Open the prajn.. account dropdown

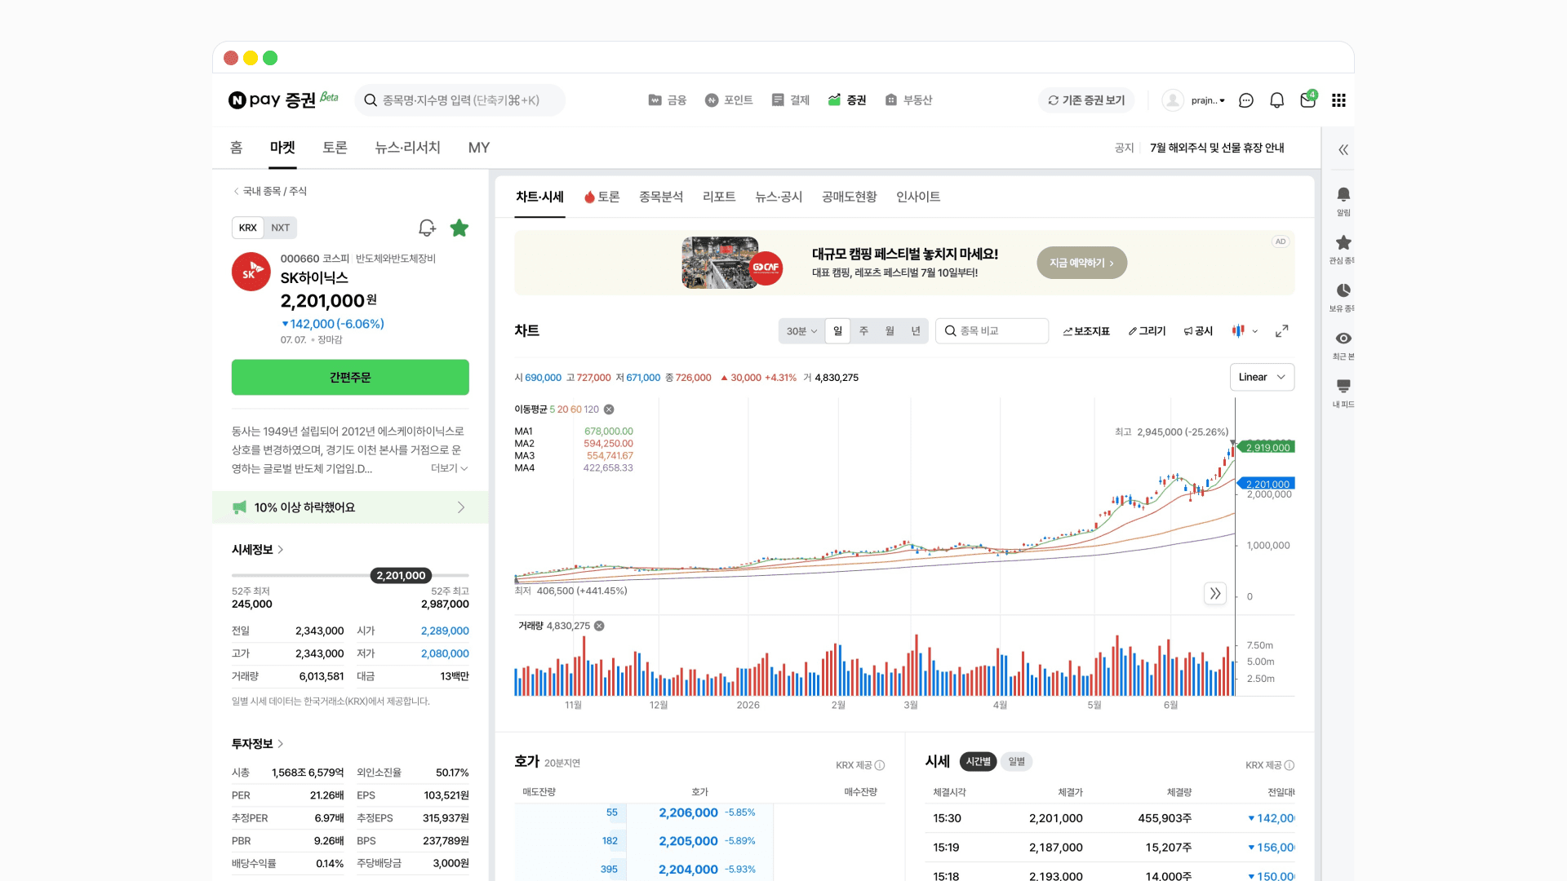(1208, 100)
